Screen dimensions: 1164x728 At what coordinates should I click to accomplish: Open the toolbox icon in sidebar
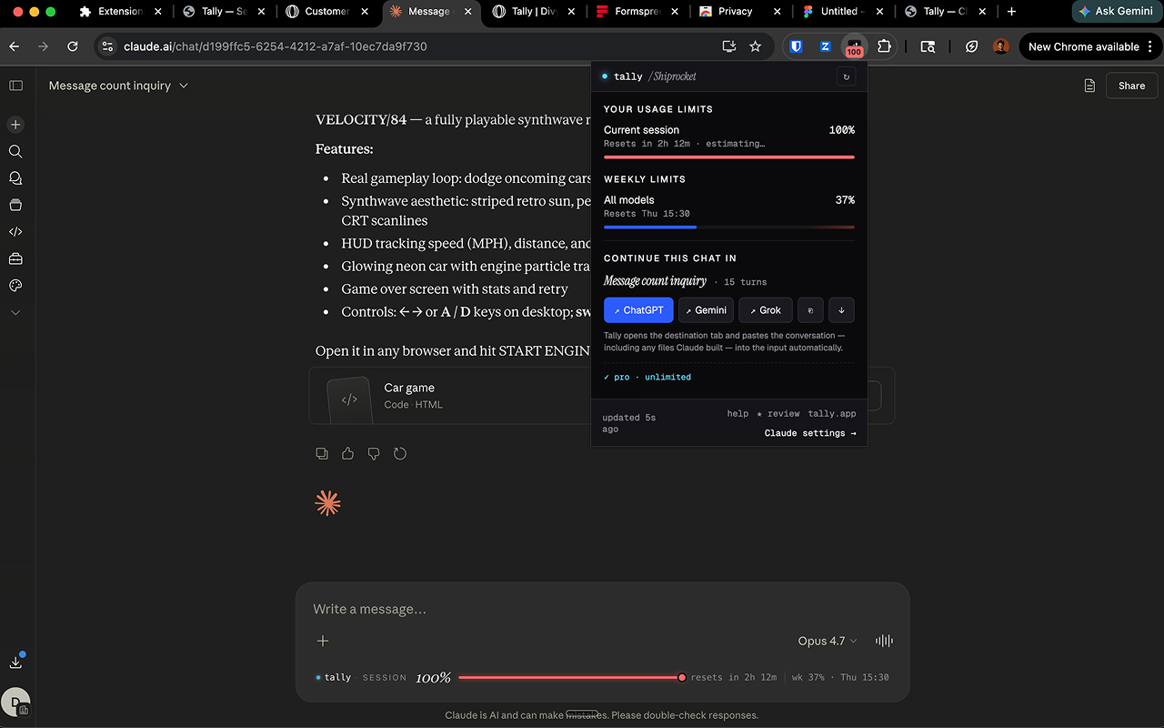pyautogui.click(x=15, y=258)
